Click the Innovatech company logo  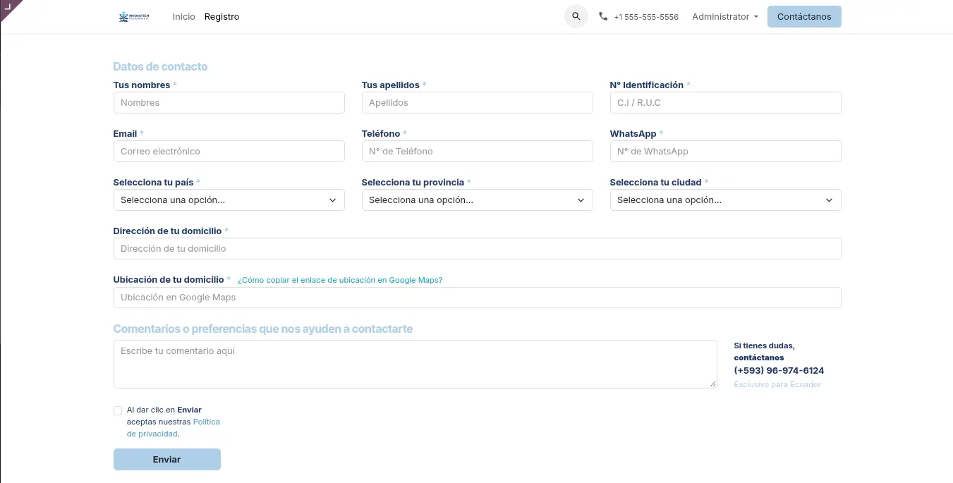point(134,16)
